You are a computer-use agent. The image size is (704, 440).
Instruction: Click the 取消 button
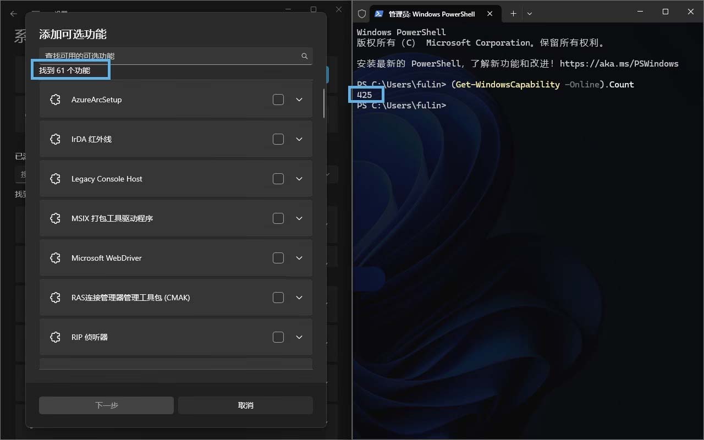(x=245, y=405)
